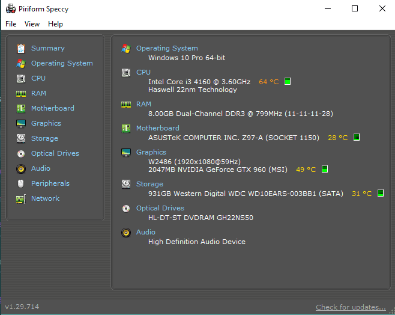Viewport: 395px width, 315px height.
Task: Click the green CPU temperature indicator
Action: click(x=288, y=81)
